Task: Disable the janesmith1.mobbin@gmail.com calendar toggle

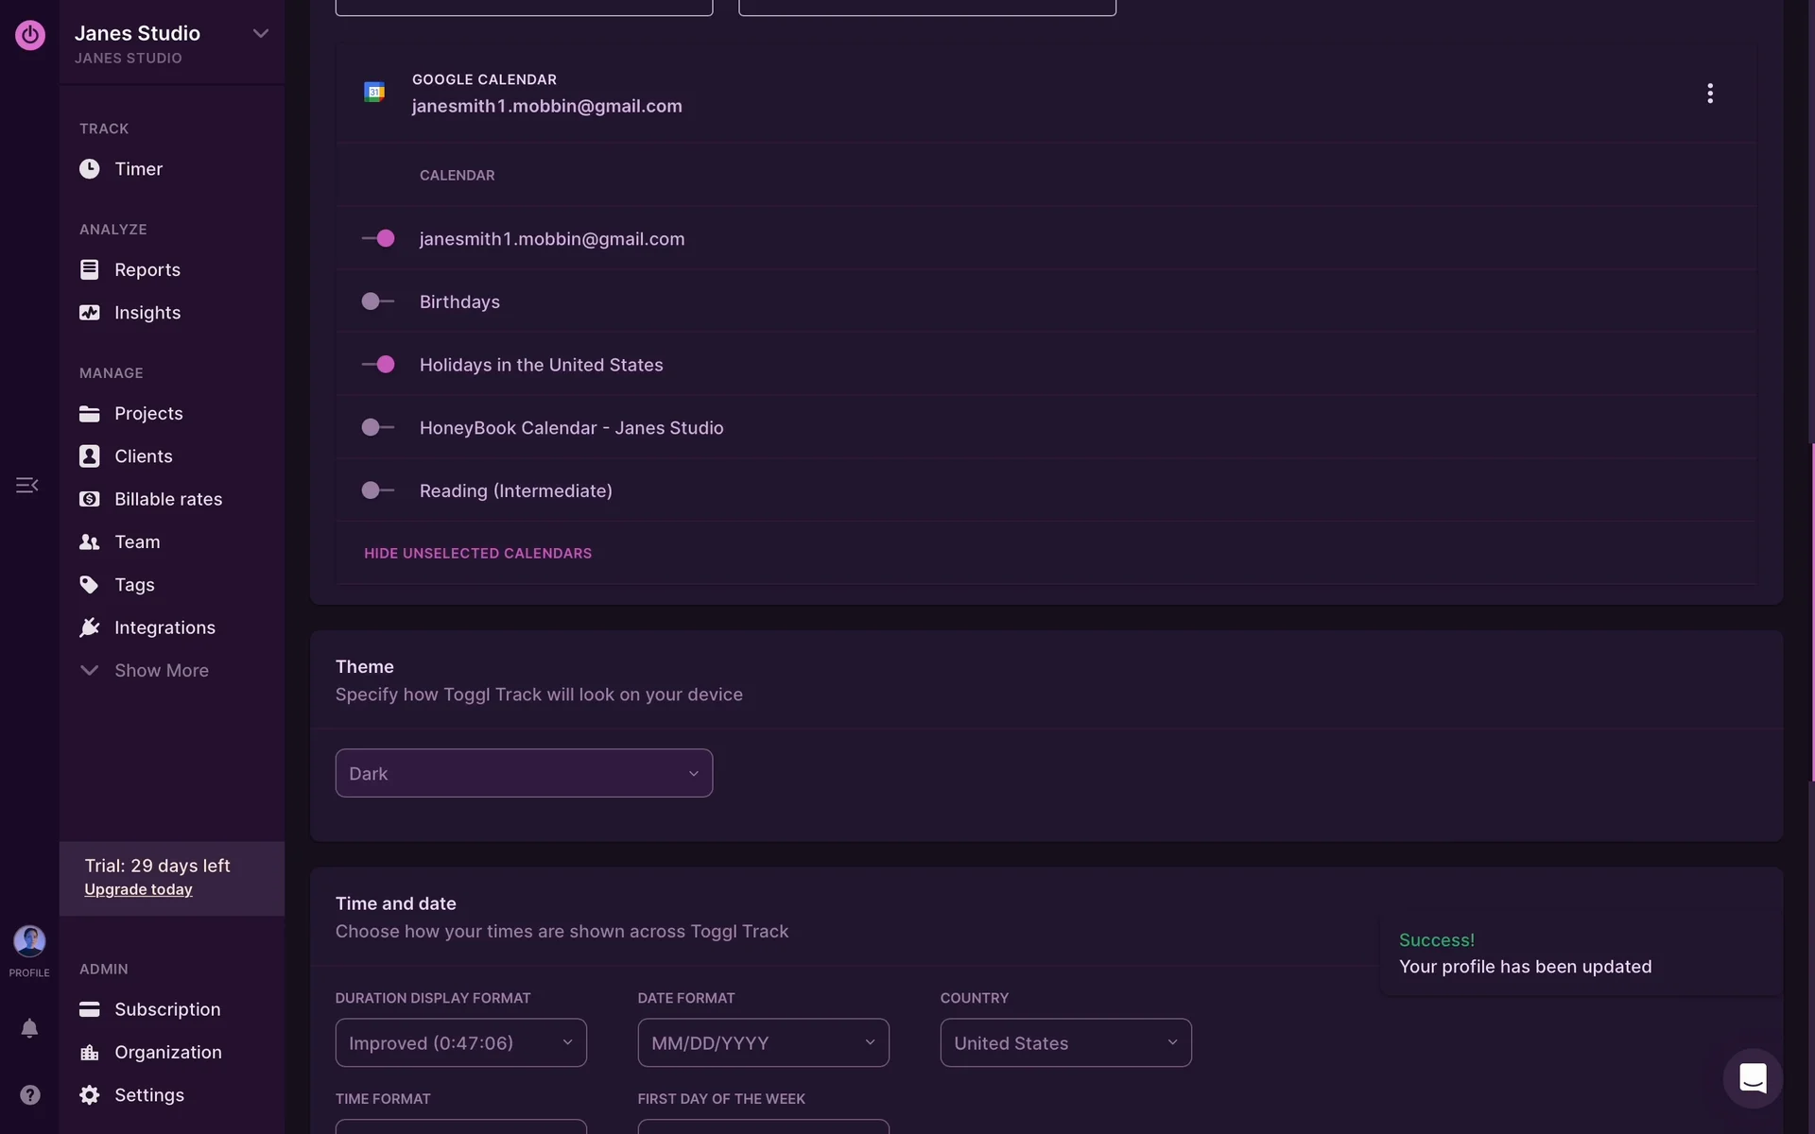Action: click(x=378, y=239)
